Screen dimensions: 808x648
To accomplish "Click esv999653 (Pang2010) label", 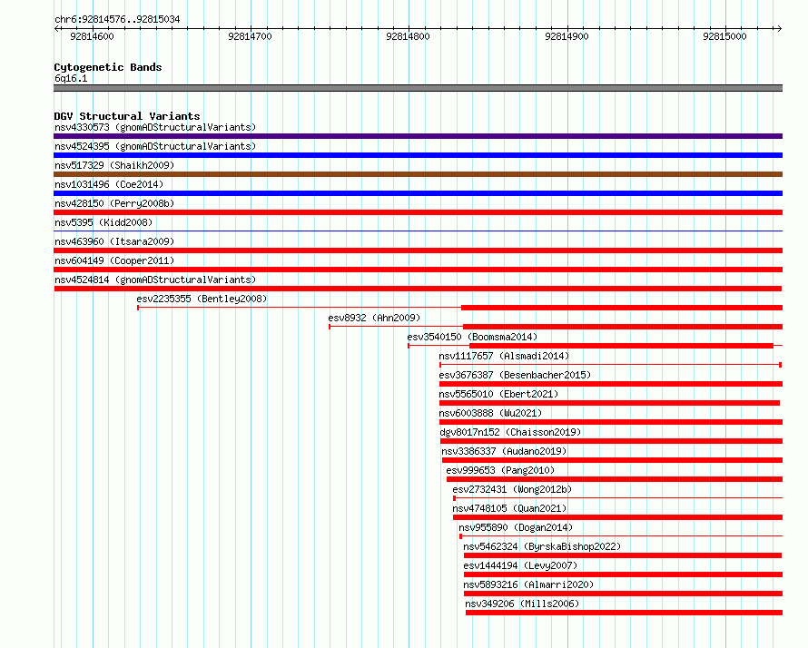I will [500, 470].
